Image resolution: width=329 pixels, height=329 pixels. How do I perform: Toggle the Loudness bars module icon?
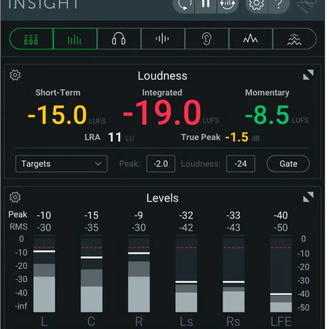(x=75, y=39)
